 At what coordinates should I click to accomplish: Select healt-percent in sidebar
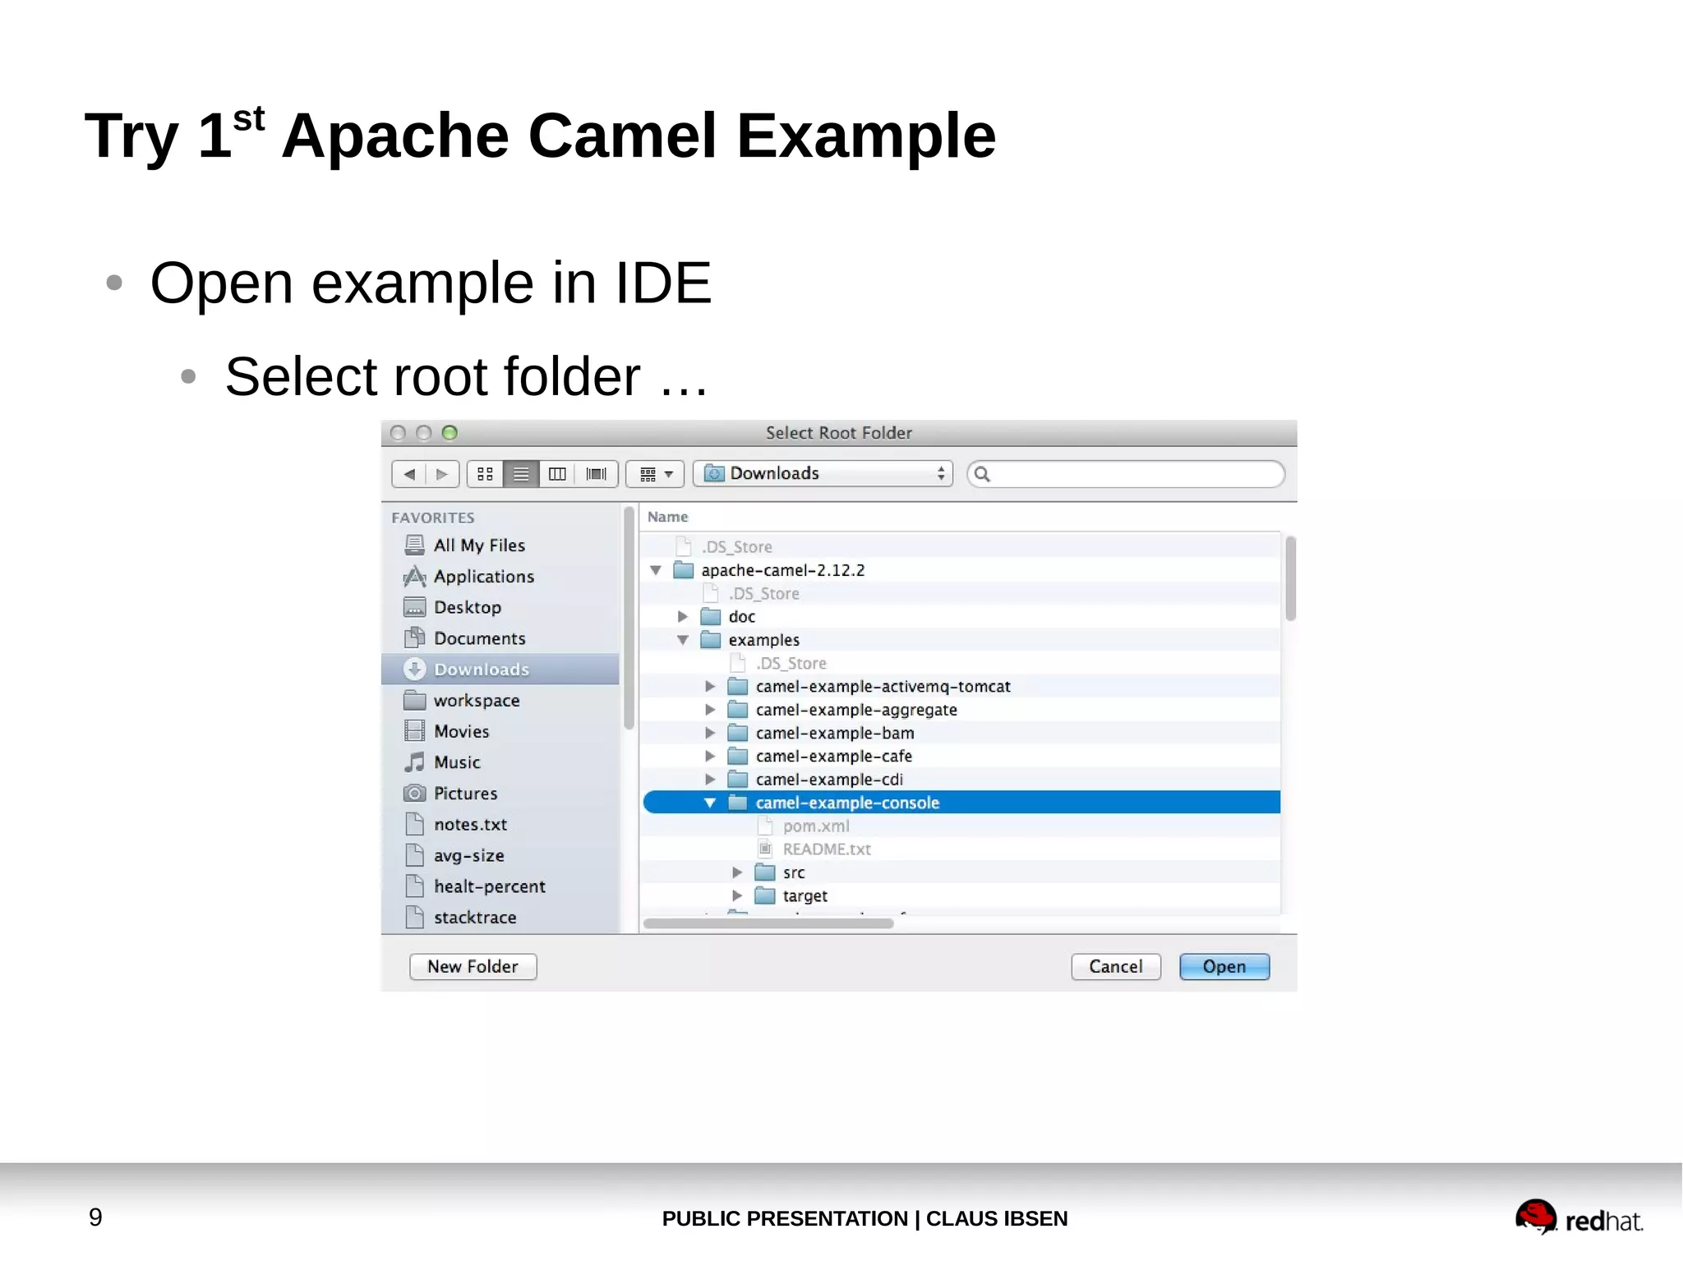click(500, 886)
